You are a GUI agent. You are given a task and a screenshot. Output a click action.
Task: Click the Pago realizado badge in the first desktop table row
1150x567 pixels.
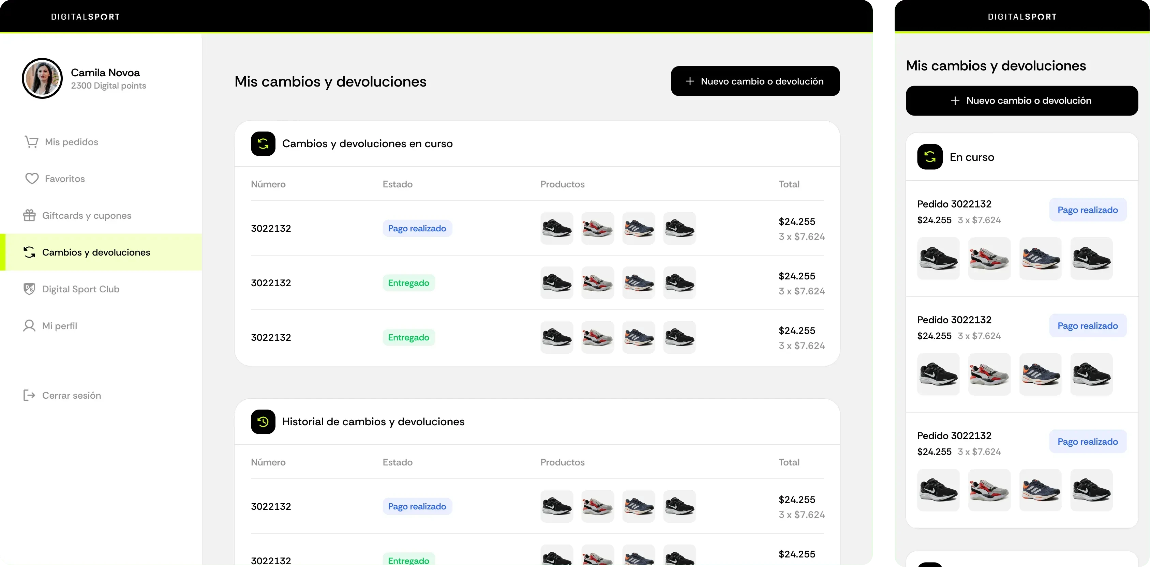click(417, 228)
